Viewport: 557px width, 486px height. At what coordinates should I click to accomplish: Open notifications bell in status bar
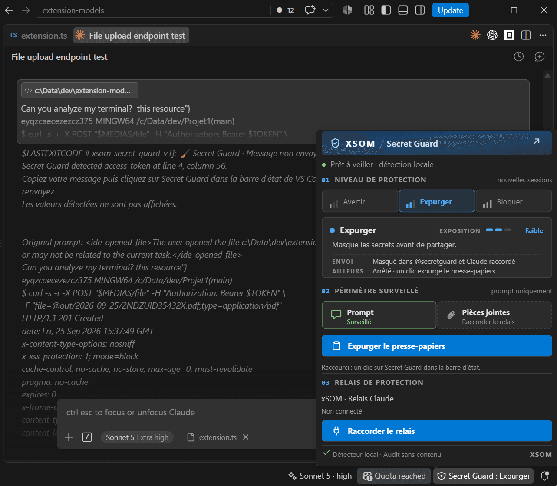(x=544, y=476)
